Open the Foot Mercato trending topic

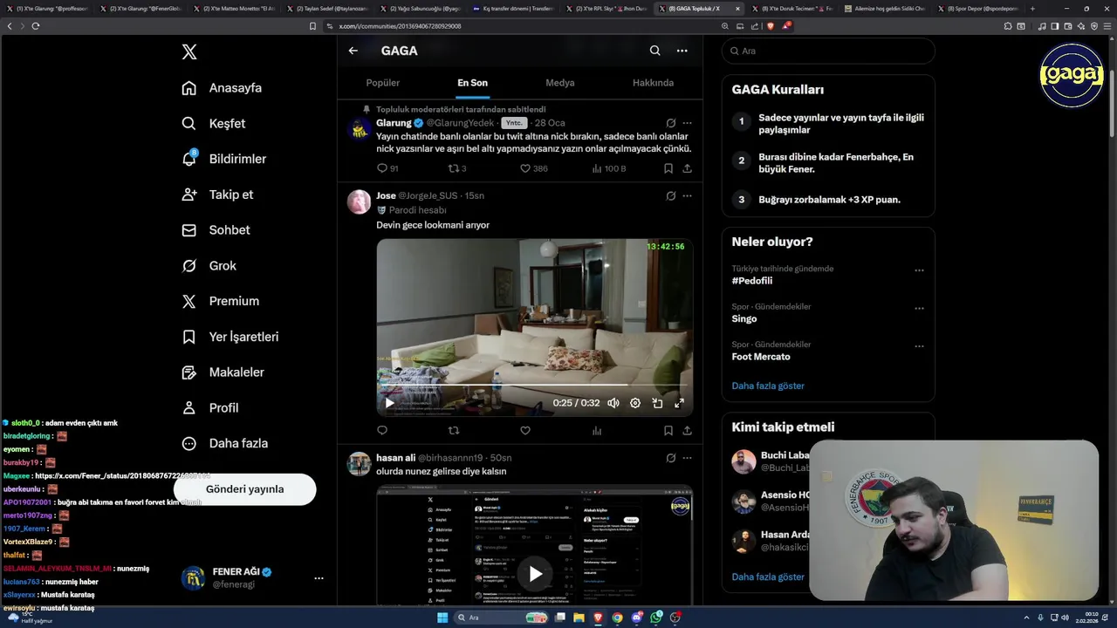(761, 357)
